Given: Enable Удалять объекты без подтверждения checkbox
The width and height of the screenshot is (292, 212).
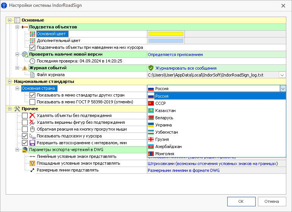Looking at the screenshot, I should [x=25, y=115].
